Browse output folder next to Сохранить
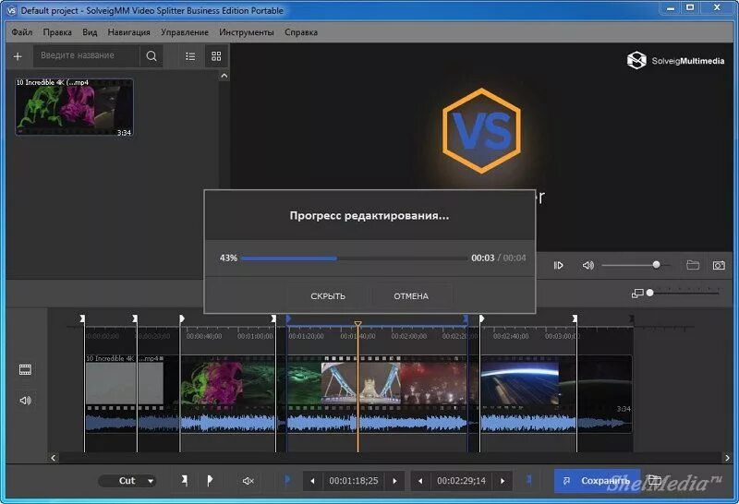The height and width of the screenshot is (504, 739). coord(655,480)
